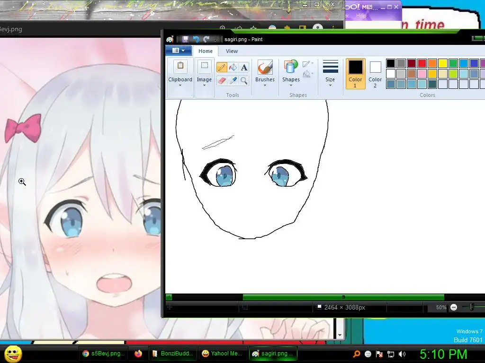
Task: Switch to BonziBuddy taskbar window
Action: pos(173,354)
